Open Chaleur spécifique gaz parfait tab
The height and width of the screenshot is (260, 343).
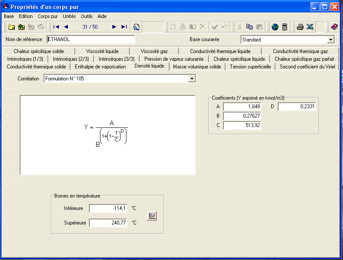coord(304,59)
